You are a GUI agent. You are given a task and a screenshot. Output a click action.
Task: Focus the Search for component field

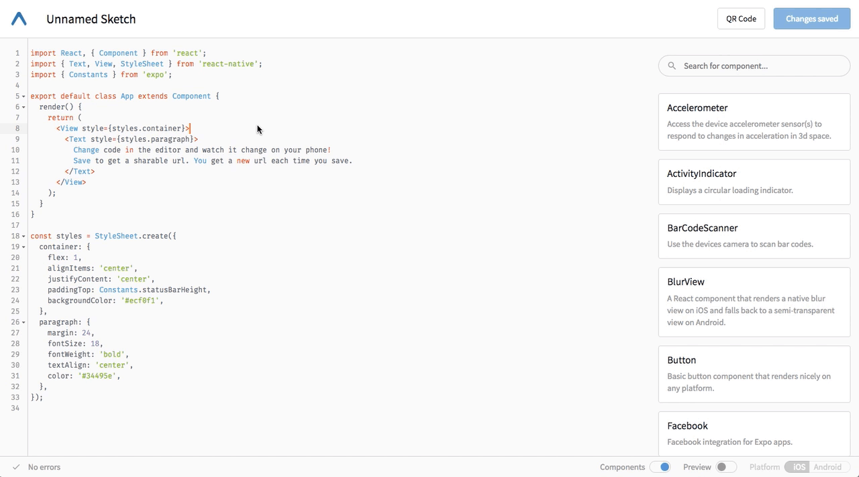(754, 66)
